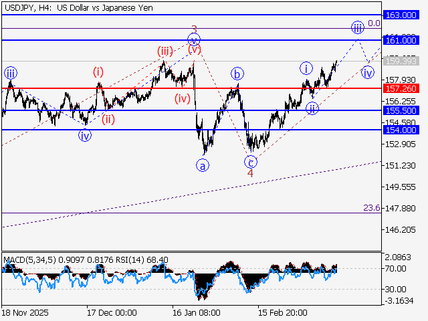Select the red (i) wave label
This screenshot has width=428, height=321.
click(x=98, y=72)
